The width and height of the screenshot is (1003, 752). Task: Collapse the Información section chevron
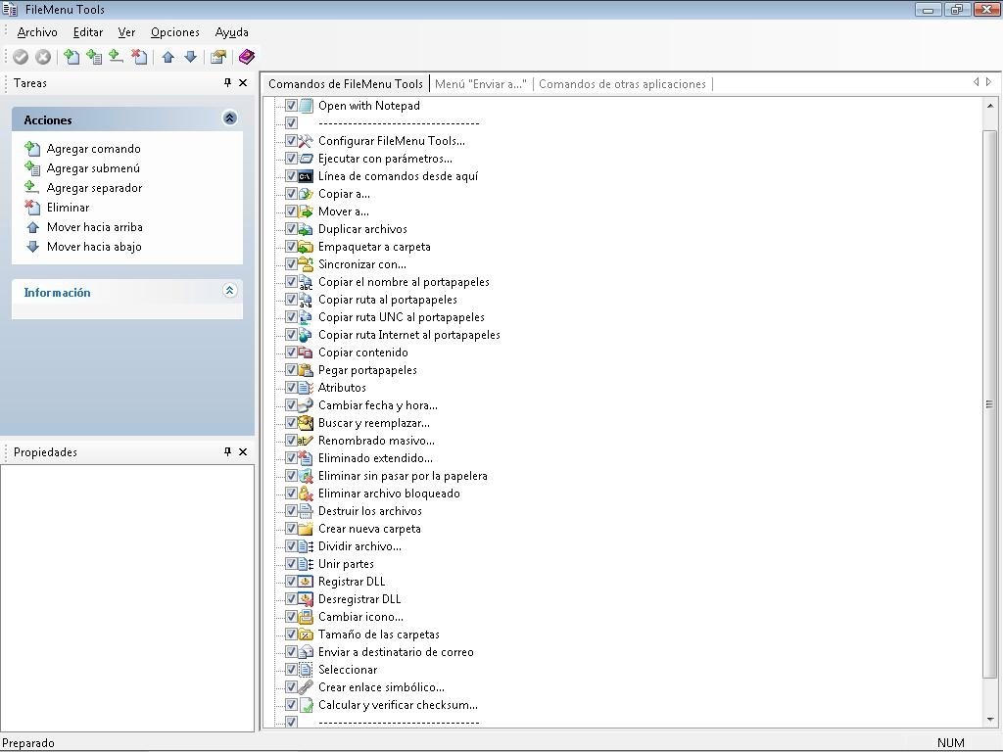(x=229, y=290)
